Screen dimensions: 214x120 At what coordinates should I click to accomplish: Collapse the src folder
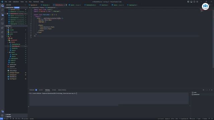[x=10, y=36]
